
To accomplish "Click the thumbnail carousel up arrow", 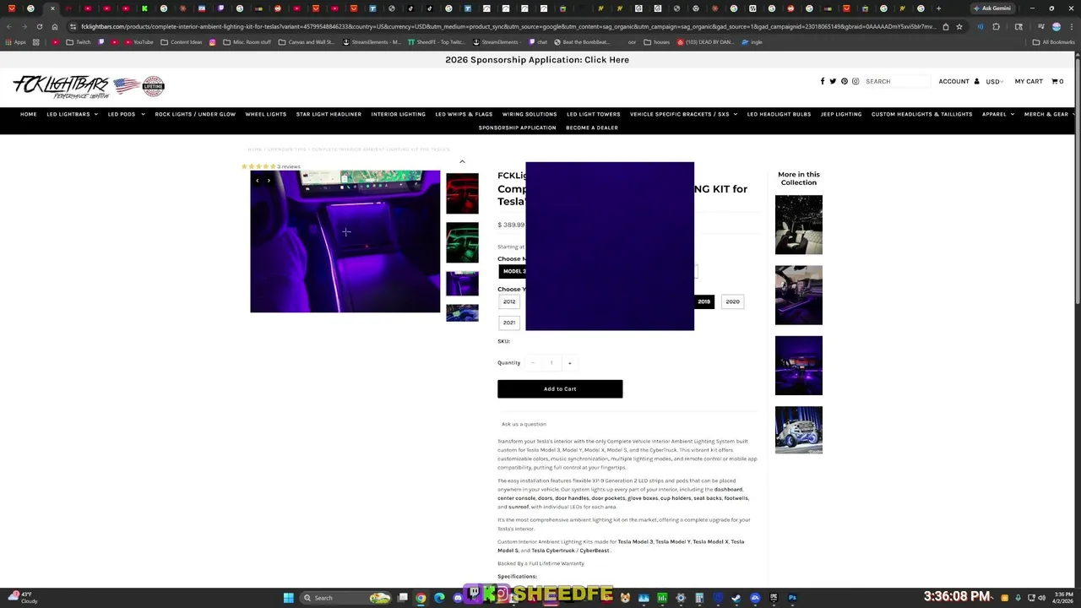I will [462, 161].
